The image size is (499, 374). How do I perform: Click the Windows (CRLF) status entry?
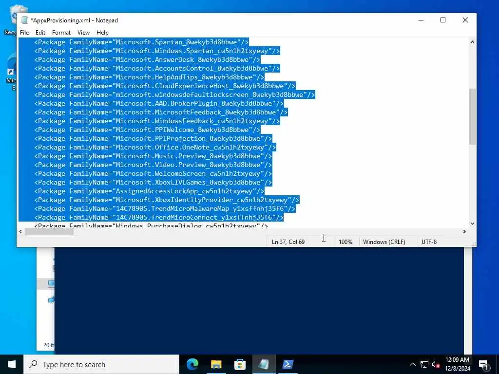click(384, 242)
